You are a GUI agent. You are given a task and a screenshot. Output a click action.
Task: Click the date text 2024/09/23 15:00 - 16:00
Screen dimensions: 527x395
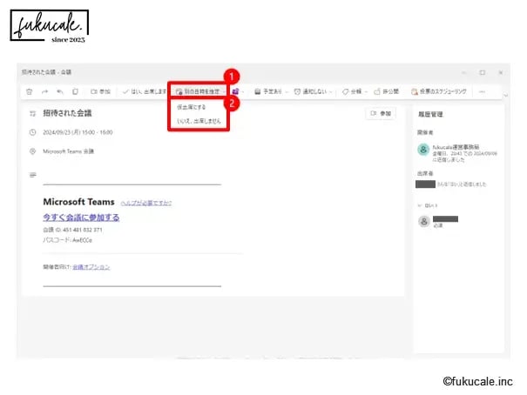pyautogui.click(x=78, y=132)
